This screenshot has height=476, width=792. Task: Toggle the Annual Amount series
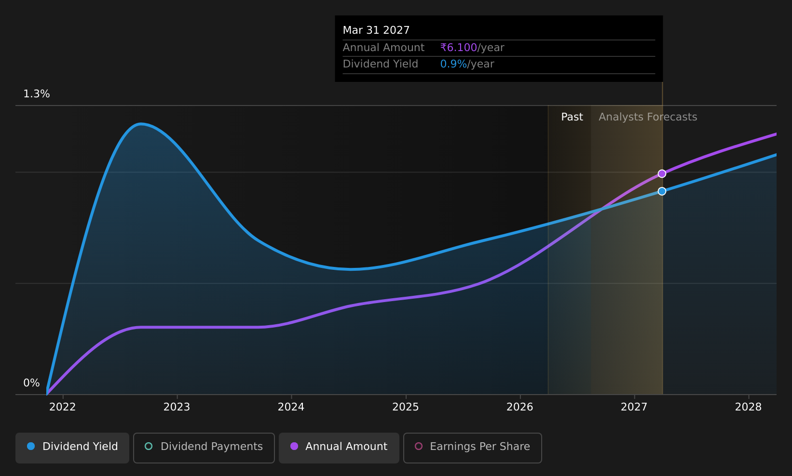339,448
